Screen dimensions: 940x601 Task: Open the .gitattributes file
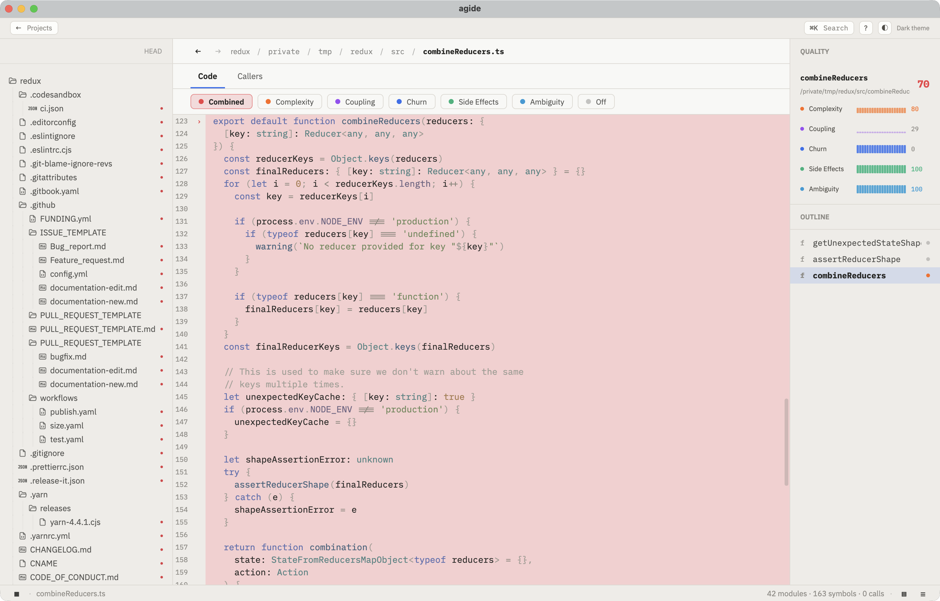point(54,178)
